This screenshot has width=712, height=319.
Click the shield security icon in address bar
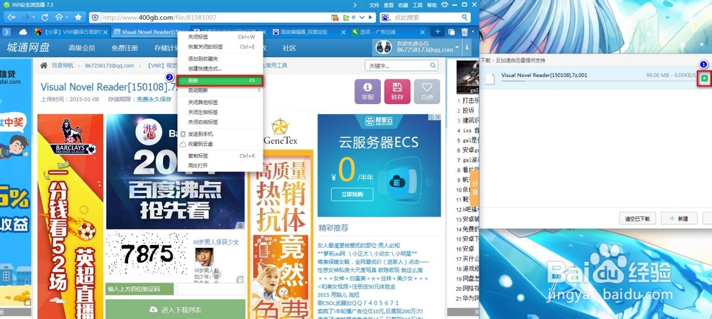tap(95, 18)
